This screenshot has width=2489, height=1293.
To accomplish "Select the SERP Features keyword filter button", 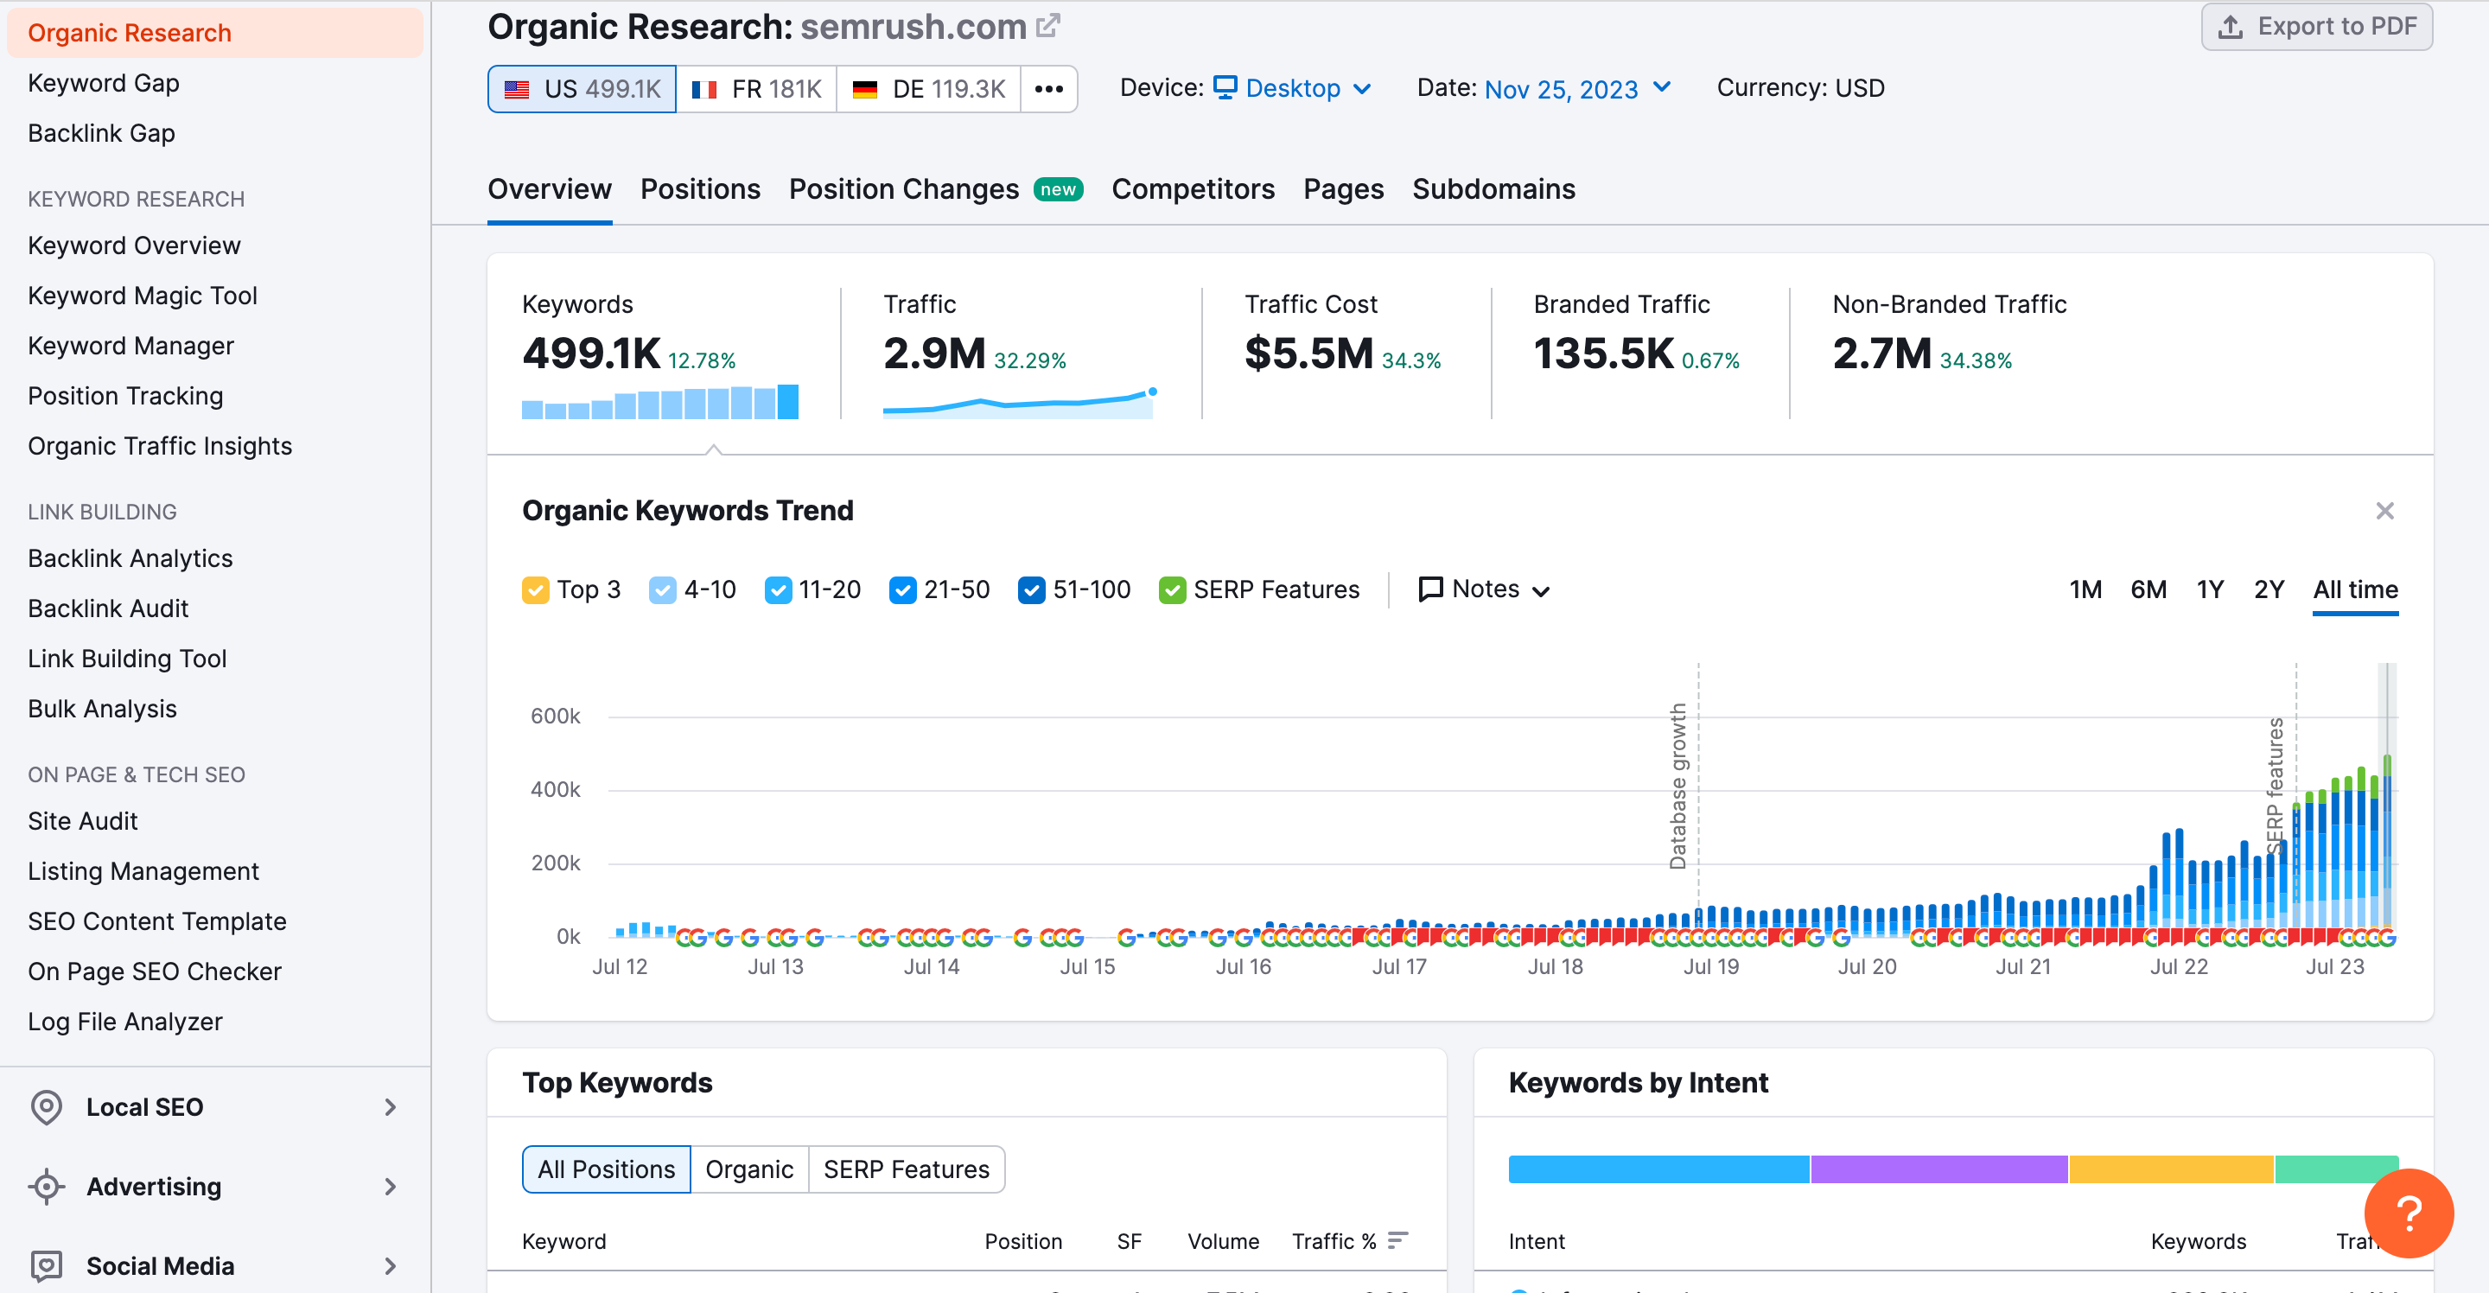I will (907, 1169).
